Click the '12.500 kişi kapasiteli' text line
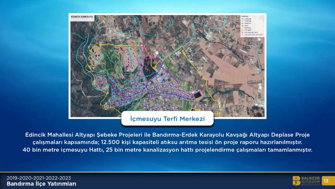This screenshot has height=189, width=335. [x=167, y=142]
